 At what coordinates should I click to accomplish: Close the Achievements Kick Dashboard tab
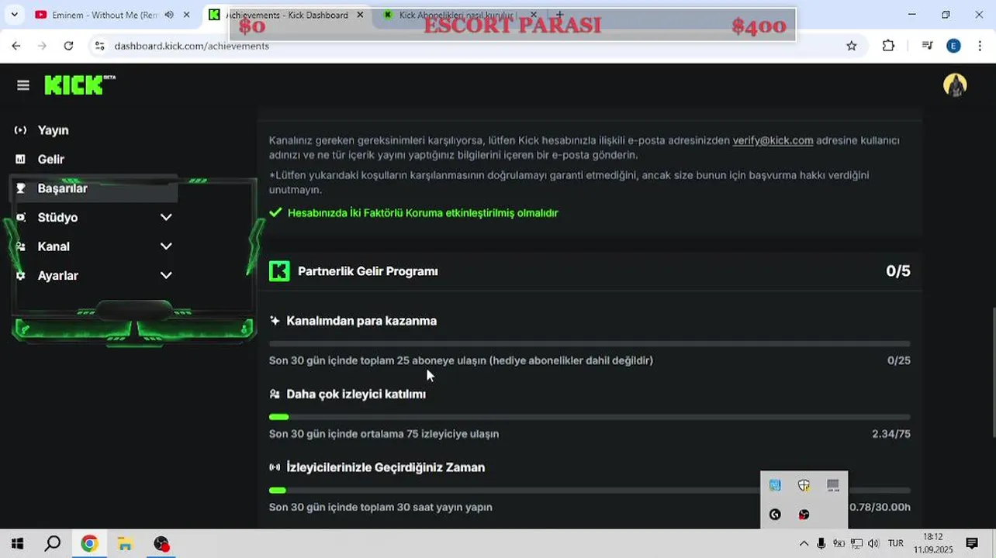[x=360, y=15]
